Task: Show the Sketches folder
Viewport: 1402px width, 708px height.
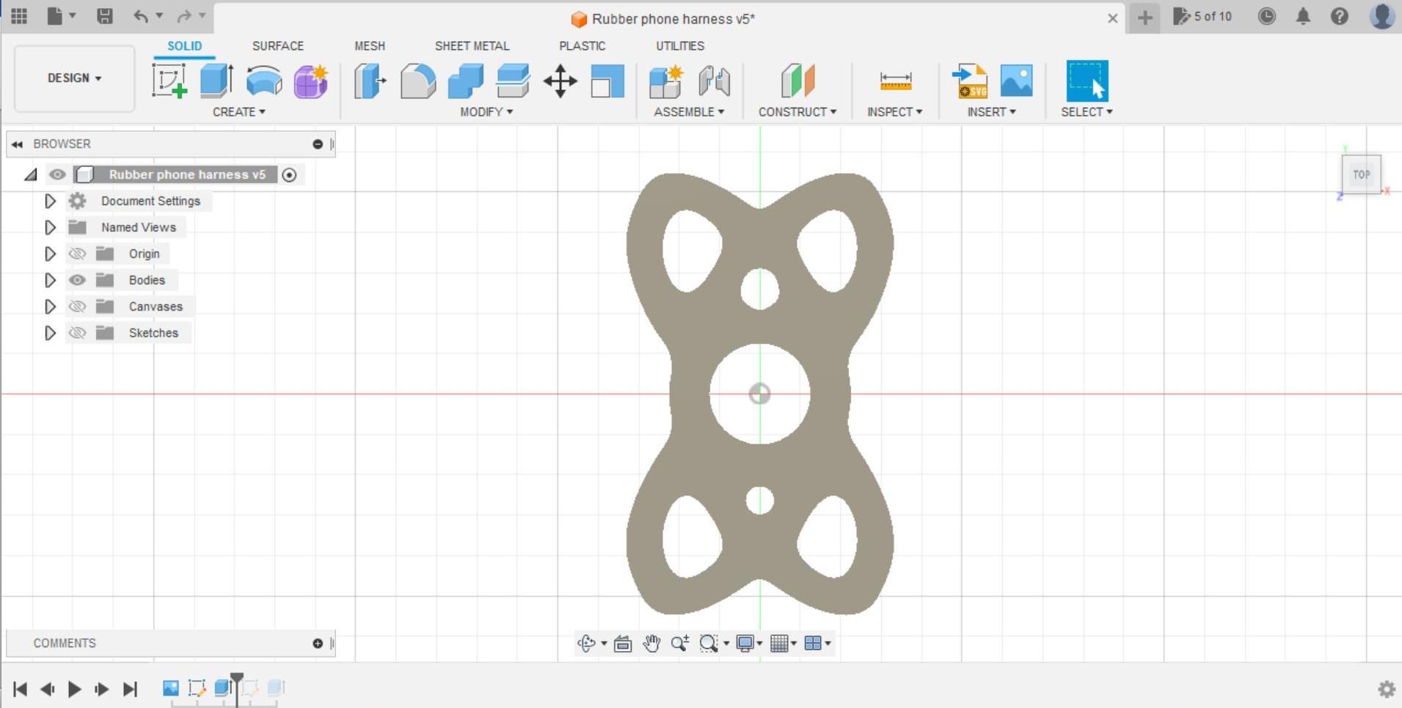Action: click(77, 333)
